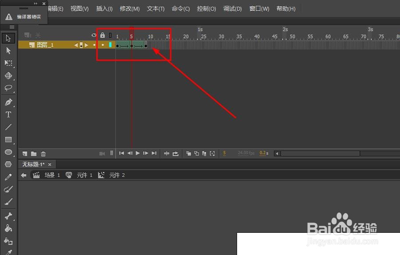Select the Subselection tool
Viewport: 400px width, 255px height.
8,51
